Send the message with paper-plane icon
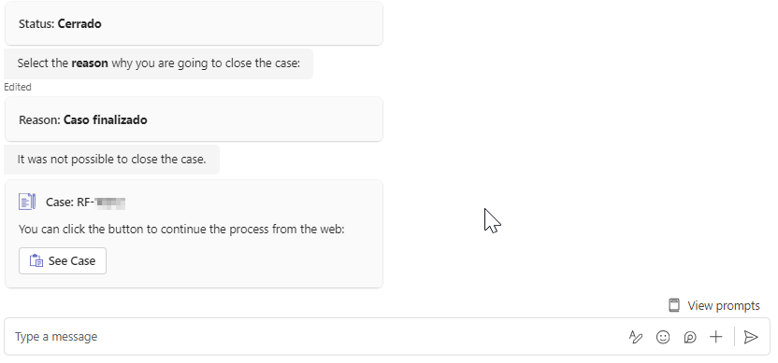778x363 pixels. pos(751,337)
